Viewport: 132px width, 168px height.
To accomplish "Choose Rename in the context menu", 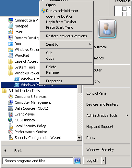I will coord(66,72).
